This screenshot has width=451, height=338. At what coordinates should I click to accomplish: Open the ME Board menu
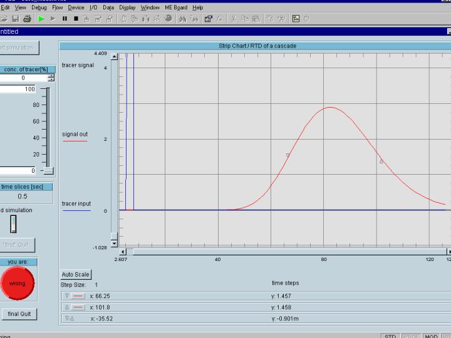(176, 8)
